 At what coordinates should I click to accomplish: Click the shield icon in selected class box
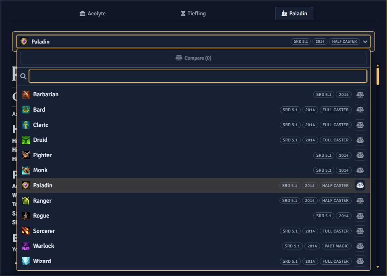point(24,42)
